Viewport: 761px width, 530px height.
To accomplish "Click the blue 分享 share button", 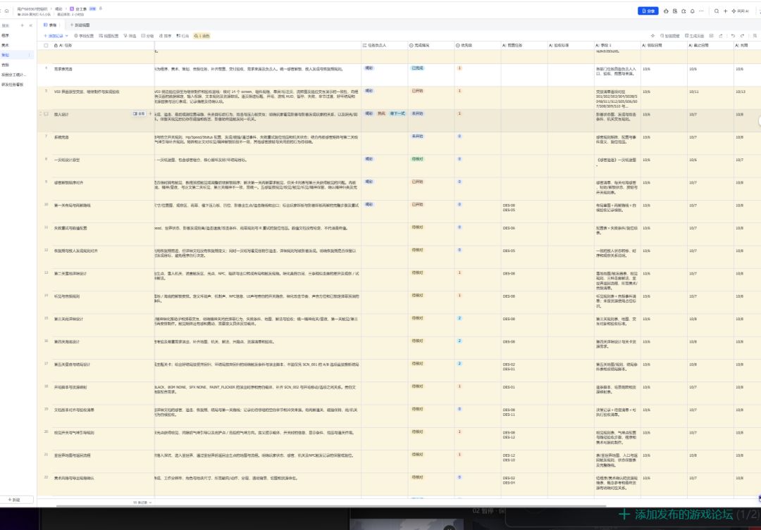I will (648, 11).
